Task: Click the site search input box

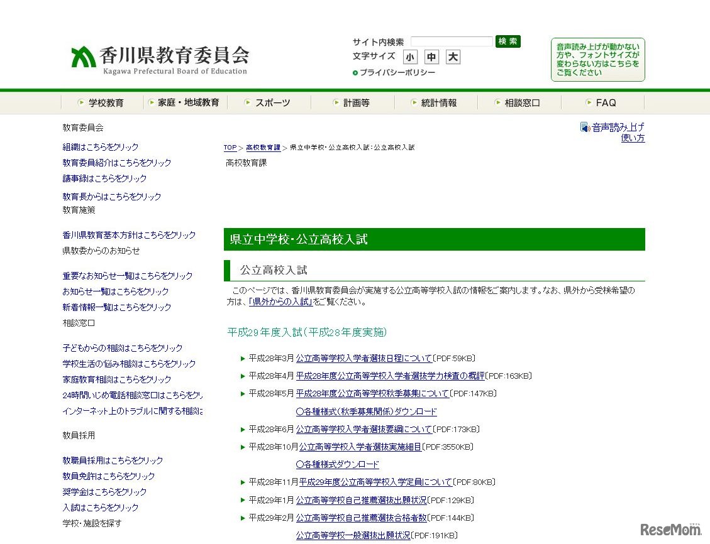Action: point(450,41)
